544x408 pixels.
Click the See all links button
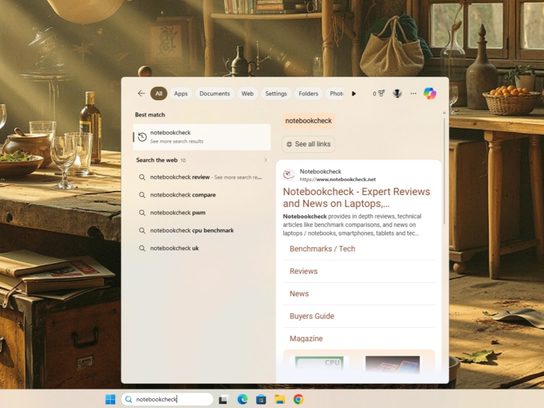coord(308,144)
